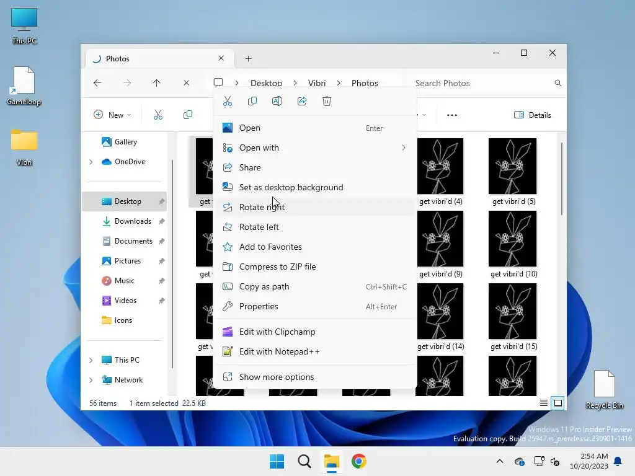
Task: Click the toolbar Cut scissors icon
Action: pos(158,115)
